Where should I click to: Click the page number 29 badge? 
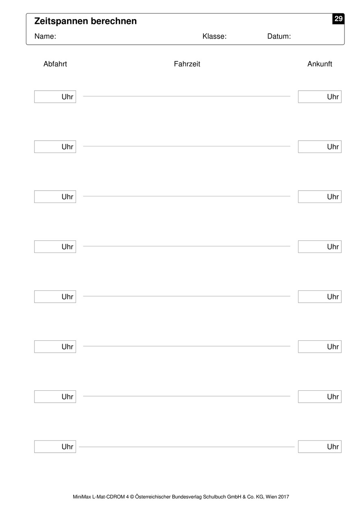[x=338, y=19]
